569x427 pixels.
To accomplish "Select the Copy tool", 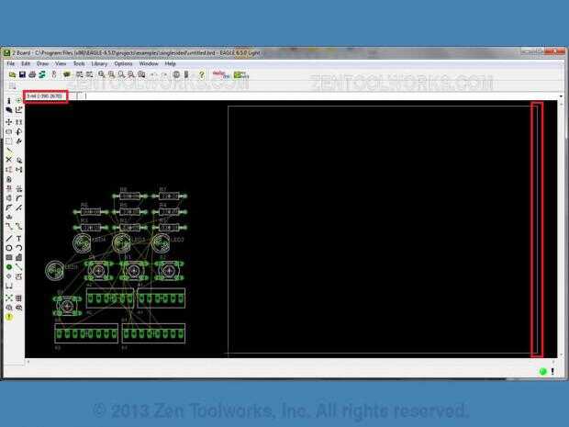I will (x=19, y=122).
